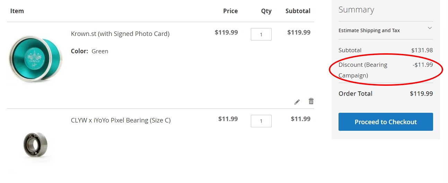
Task: Open the Krown.st (with Signed Photo Card) link
Action: (120, 34)
